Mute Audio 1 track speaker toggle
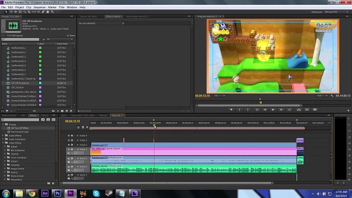Screen dimensions: 352x198 tap(69, 158)
